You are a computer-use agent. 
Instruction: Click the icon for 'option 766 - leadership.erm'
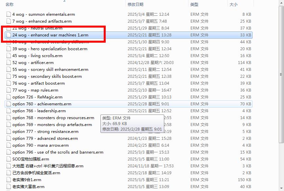coord(9,111)
